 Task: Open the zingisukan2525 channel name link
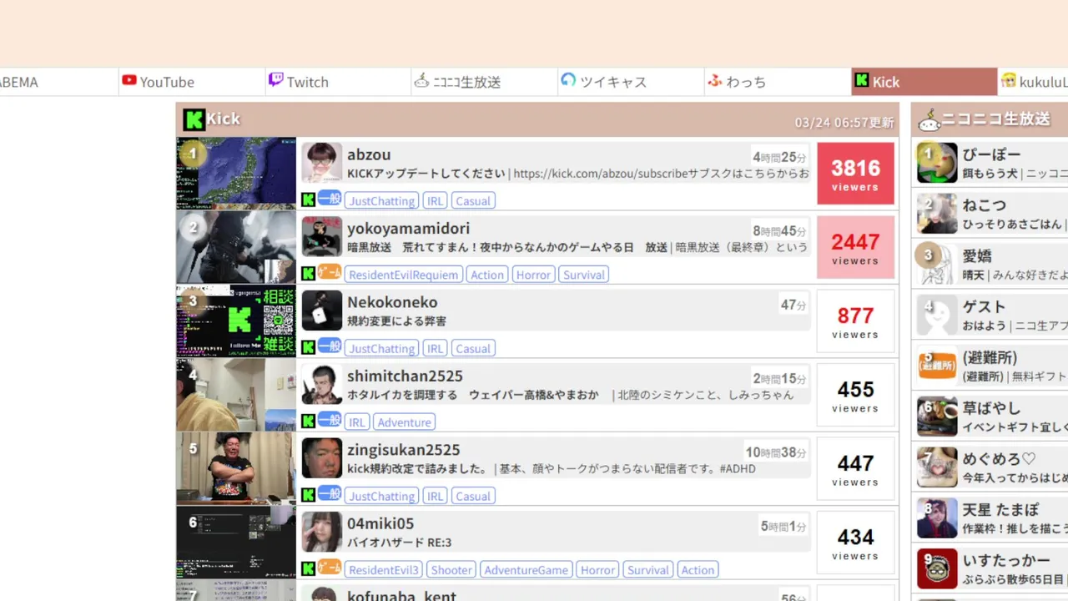click(404, 450)
